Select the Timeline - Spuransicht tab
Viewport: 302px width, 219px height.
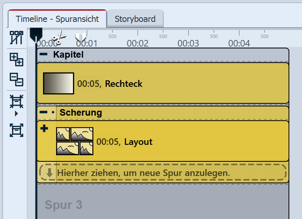coord(57,19)
